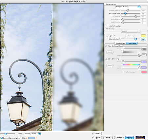Click the blue processing time progress bar

coord(32,138)
